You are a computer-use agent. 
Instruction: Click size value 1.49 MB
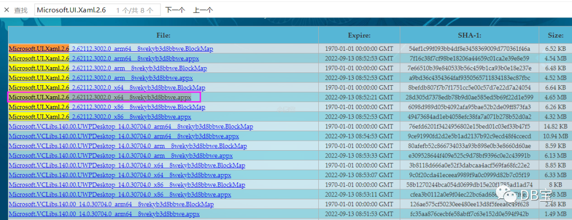[x=556, y=214]
